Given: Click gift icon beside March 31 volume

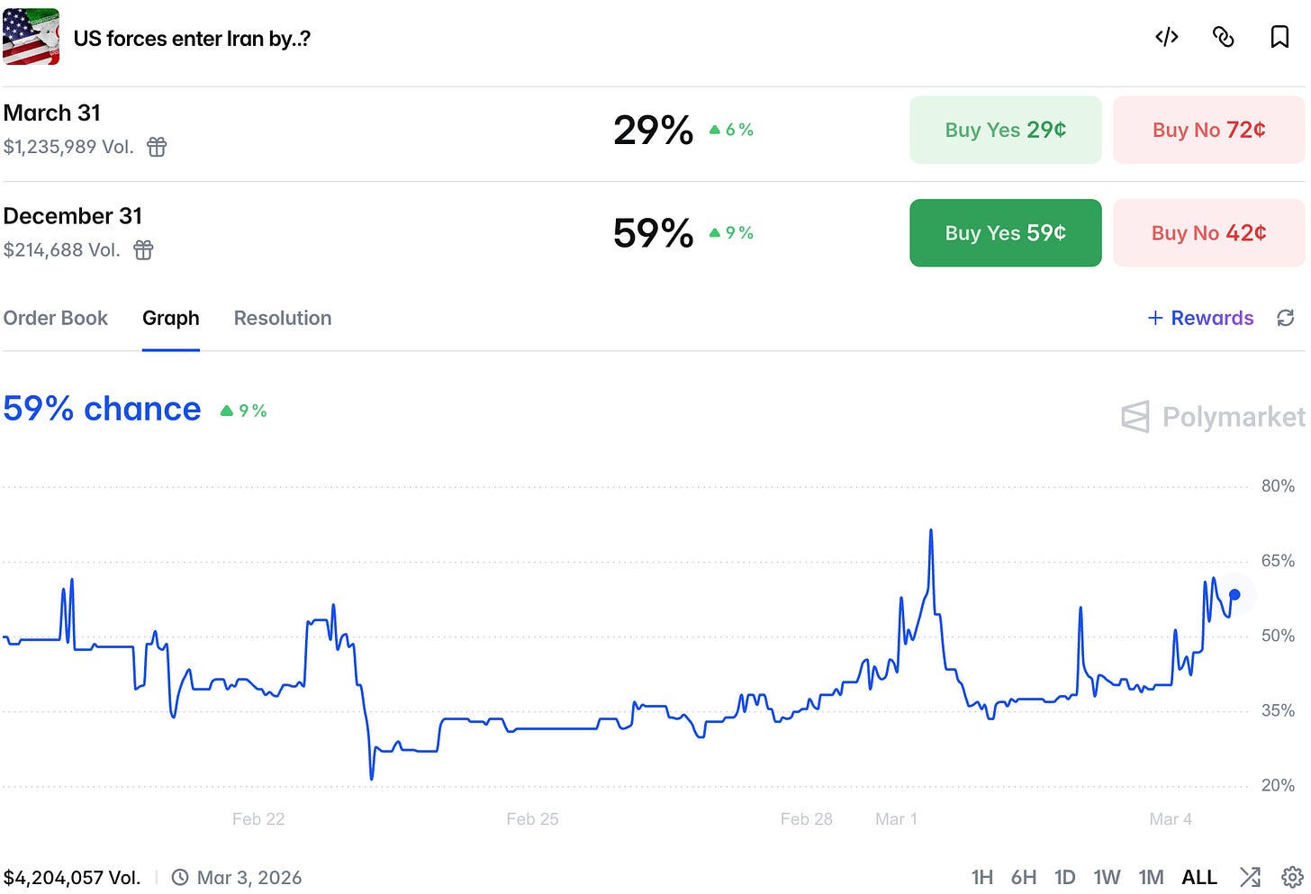Looking at the screenshot, I should coord(157,147).
